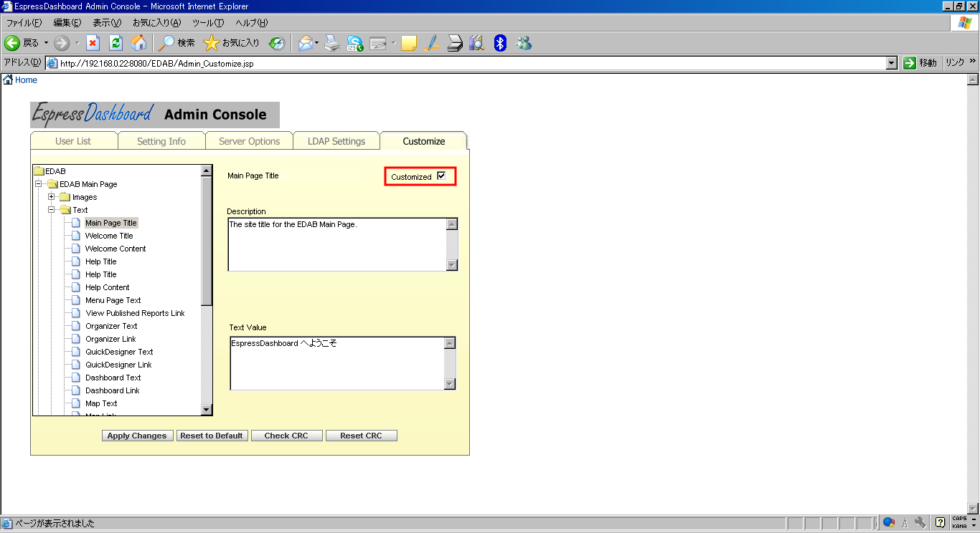Click the books research toolbar icon

click(477, 43)
